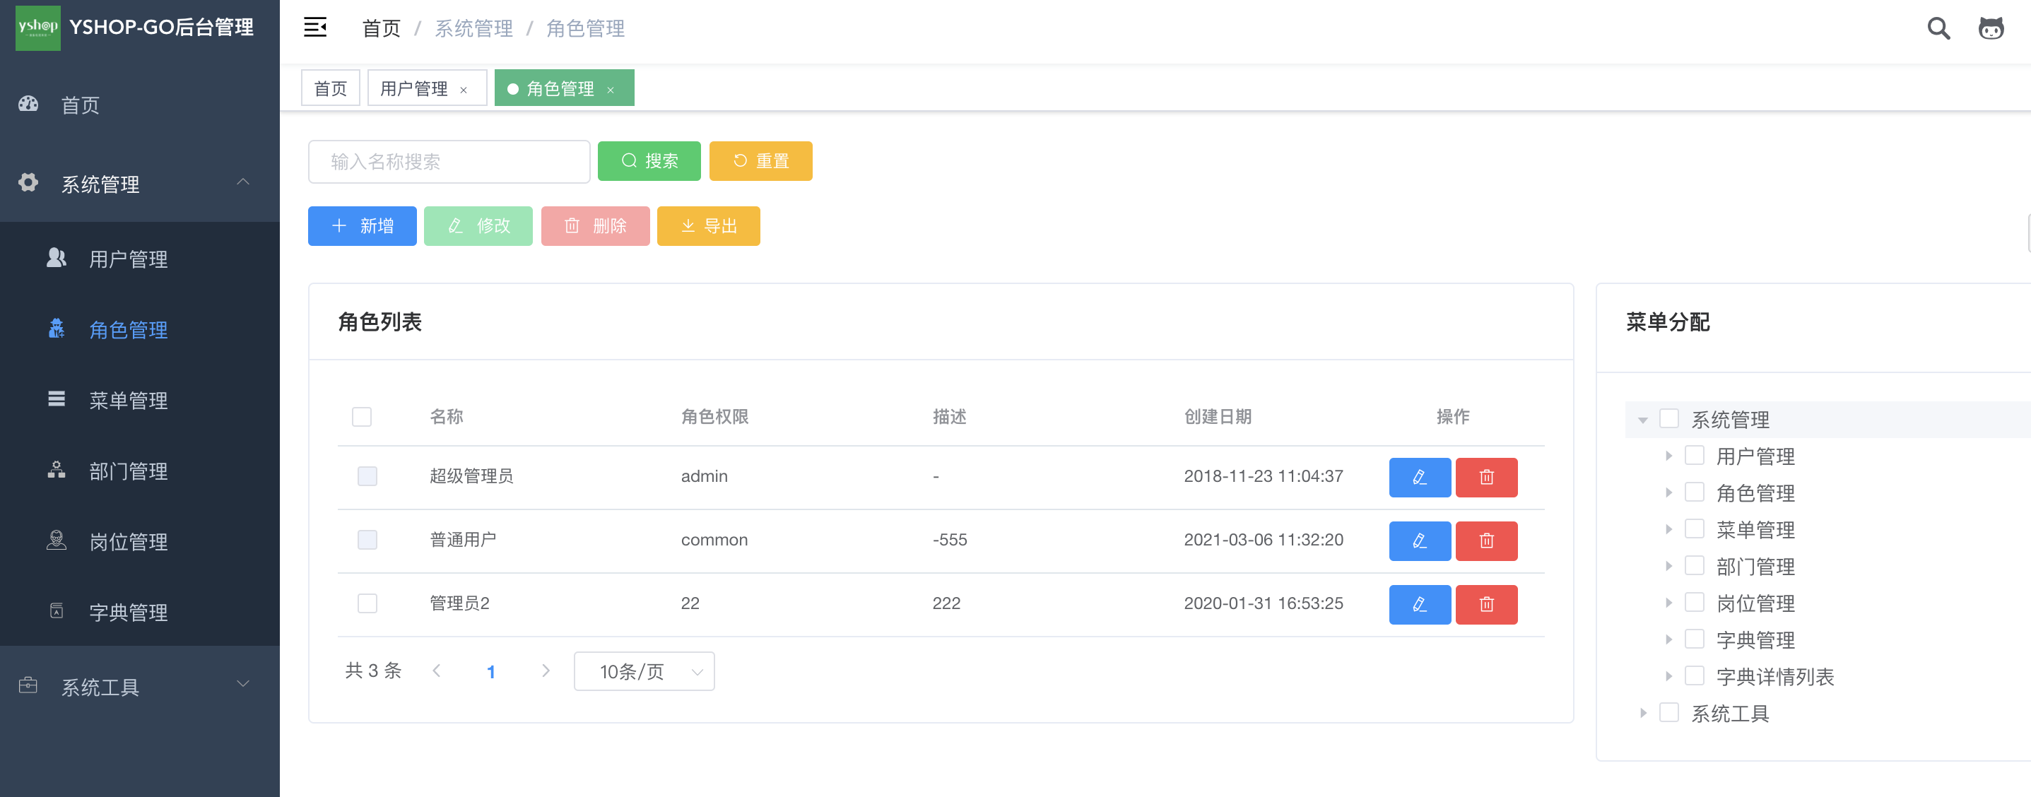This screenshot has width=2031, height=797.
Task: Click the 首页 breadcrumb link
Action: (381, 28)
